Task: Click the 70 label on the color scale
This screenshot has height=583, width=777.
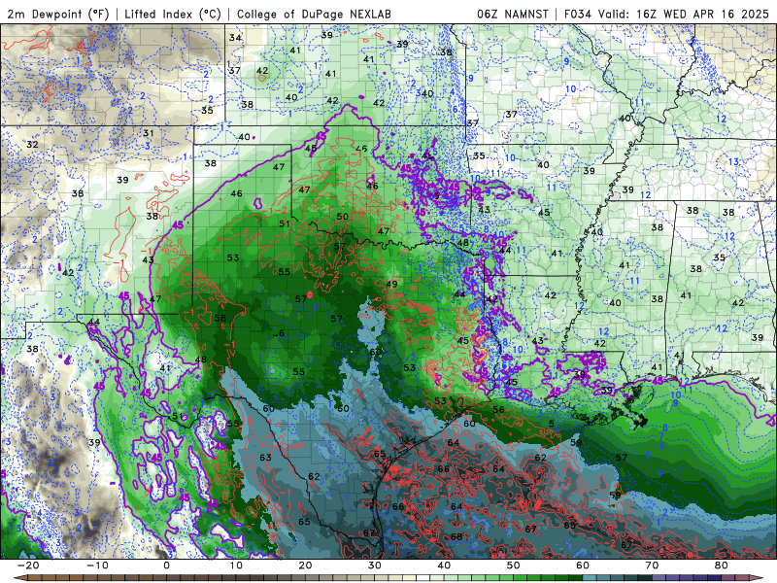Action: click(x=652, y=566)
